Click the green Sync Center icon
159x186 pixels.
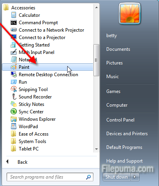(14, 112)
